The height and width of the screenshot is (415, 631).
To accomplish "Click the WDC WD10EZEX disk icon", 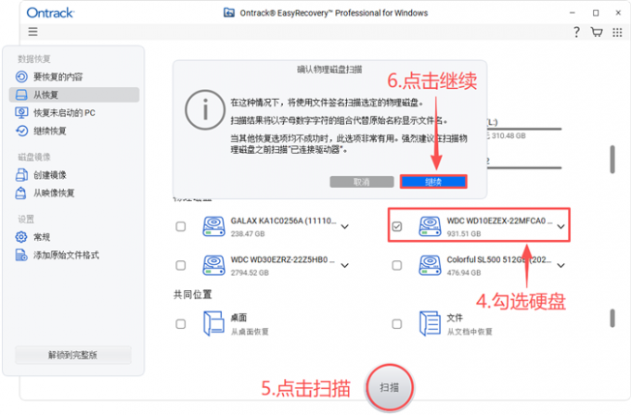I will (x=430, y=227).
